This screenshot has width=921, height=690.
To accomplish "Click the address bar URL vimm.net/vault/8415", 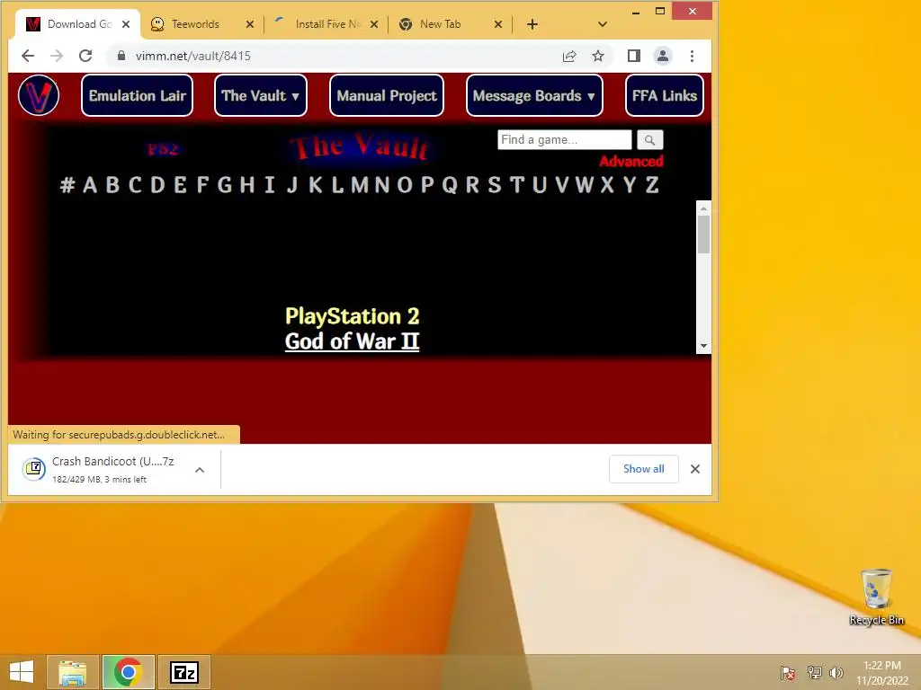I will [192, 56].
